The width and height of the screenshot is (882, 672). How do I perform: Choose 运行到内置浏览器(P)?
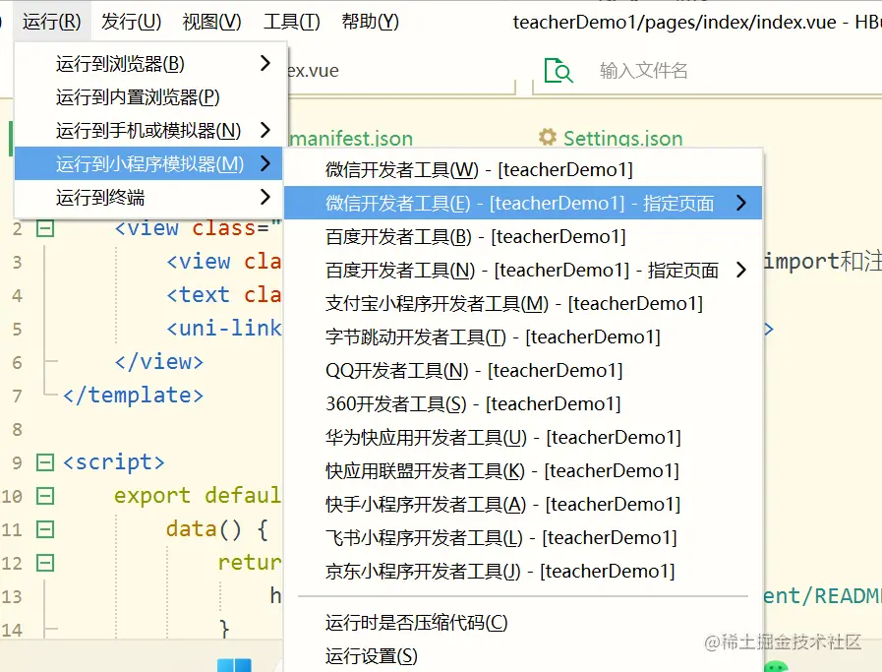point(148,96)
